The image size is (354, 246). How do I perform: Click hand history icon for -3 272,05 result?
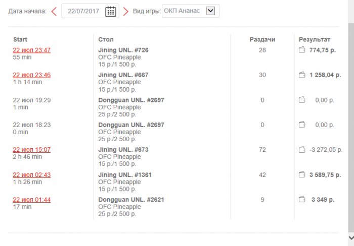[x=302, y=150]
